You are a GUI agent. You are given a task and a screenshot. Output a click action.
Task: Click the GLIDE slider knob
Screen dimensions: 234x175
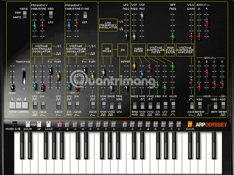click(x=12, y=87)
